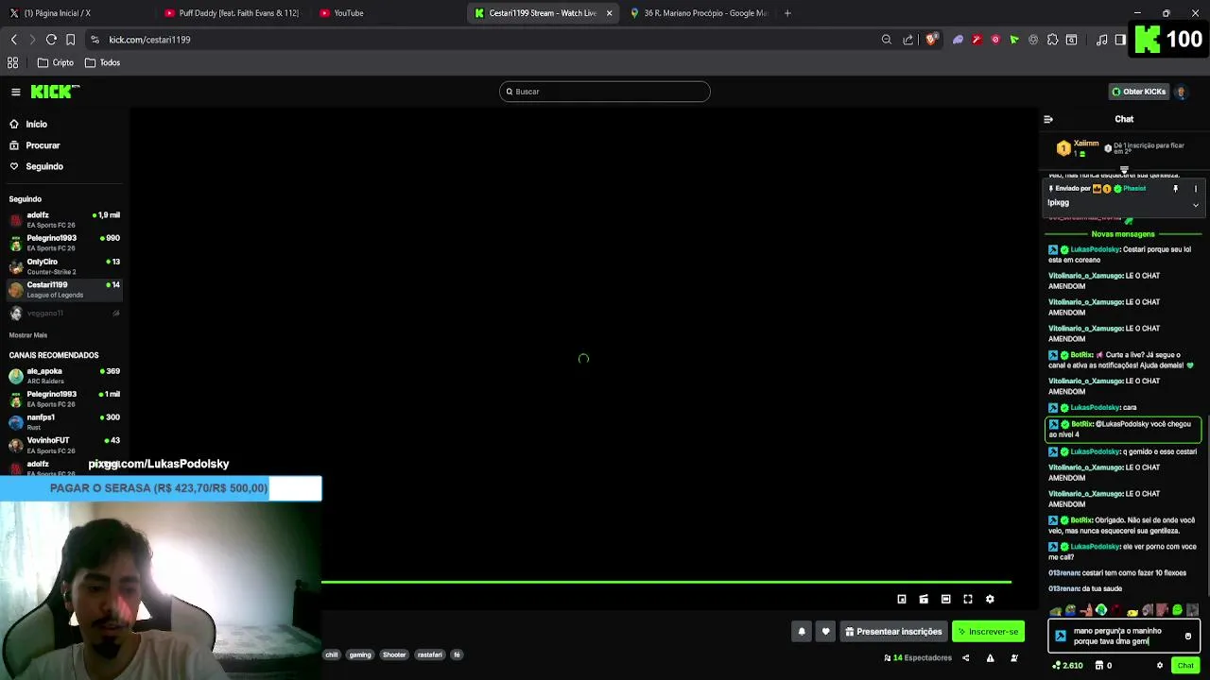Open a new browser tab

pos(787,13)
